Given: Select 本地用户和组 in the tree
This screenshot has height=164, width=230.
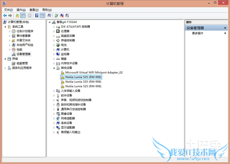Looking at the screenshot, I should point(25,45).
